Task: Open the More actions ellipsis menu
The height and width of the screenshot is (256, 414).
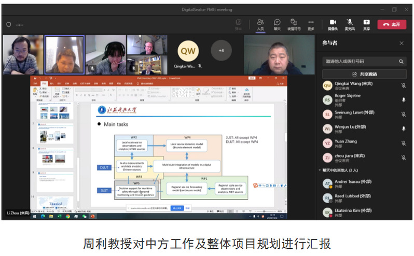Action: [311, 23]
